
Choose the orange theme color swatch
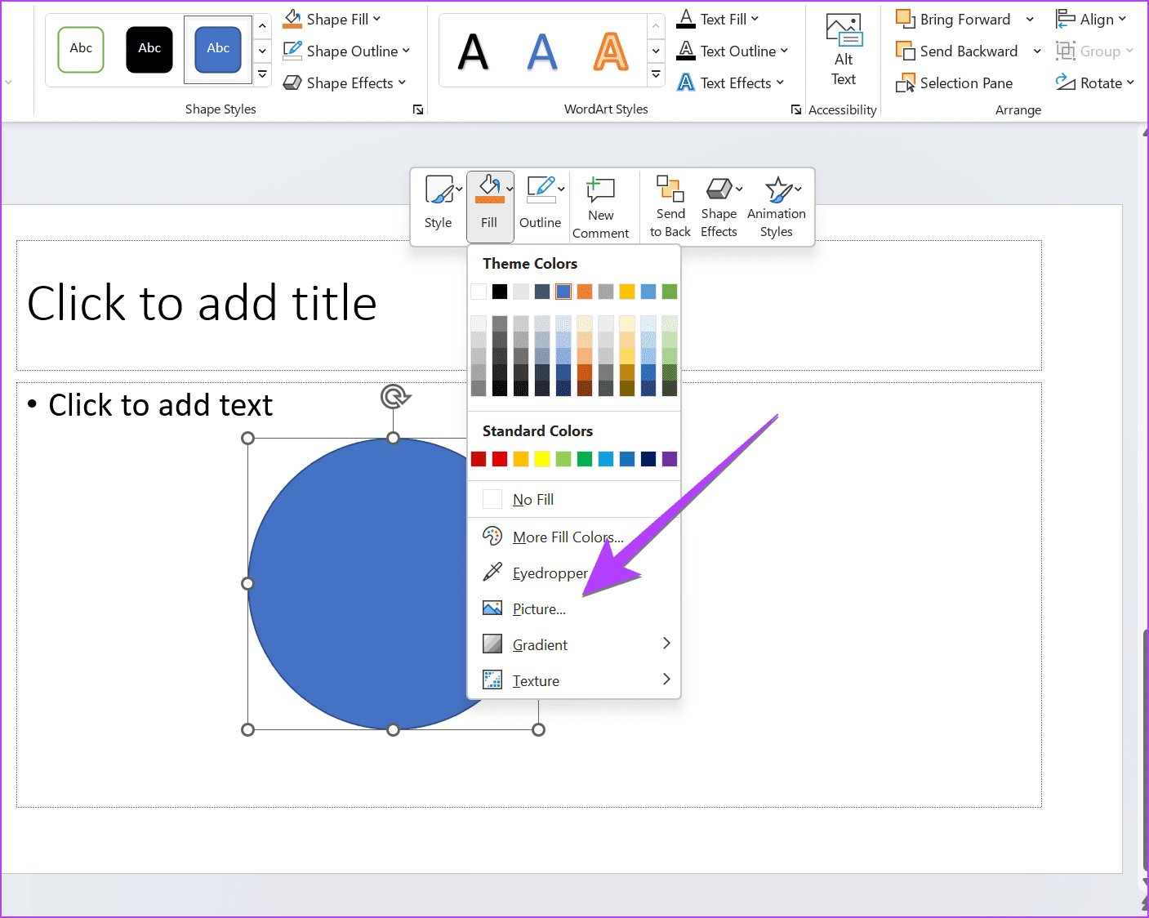pos(585,292)
